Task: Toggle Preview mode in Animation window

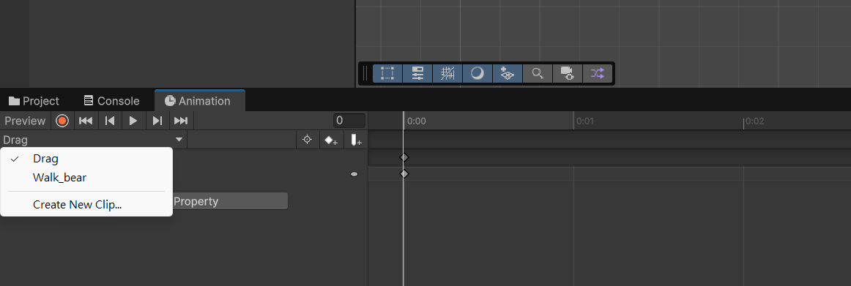Action: (x=25, y=121)
